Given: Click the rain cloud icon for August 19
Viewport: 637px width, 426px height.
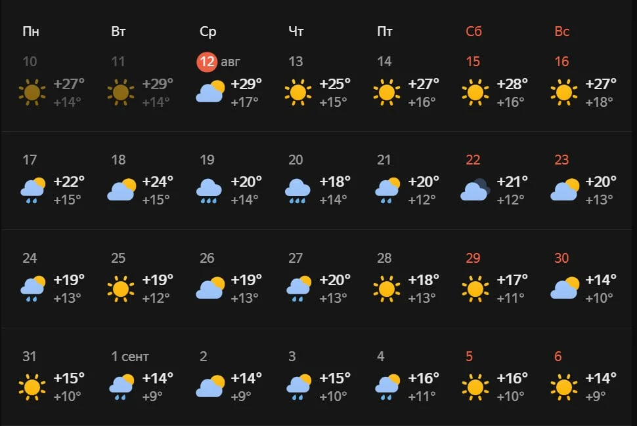Looking at the screenshot, I should tap(209, 191).
